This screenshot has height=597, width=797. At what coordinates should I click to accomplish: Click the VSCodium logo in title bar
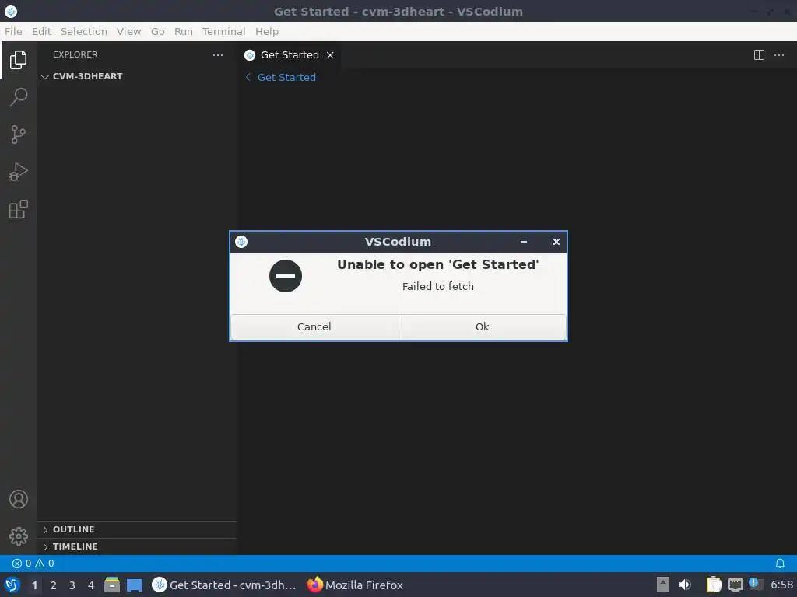point(11,11)
